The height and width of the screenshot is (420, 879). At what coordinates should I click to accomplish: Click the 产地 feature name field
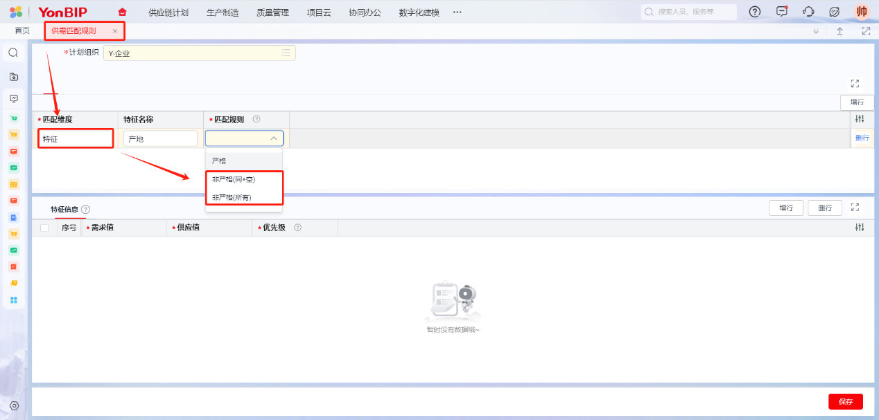[160, 139]
